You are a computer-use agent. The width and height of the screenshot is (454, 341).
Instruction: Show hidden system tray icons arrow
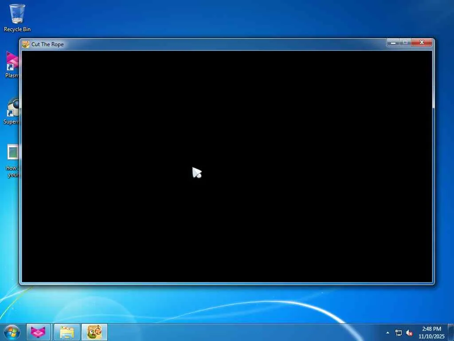387,333
